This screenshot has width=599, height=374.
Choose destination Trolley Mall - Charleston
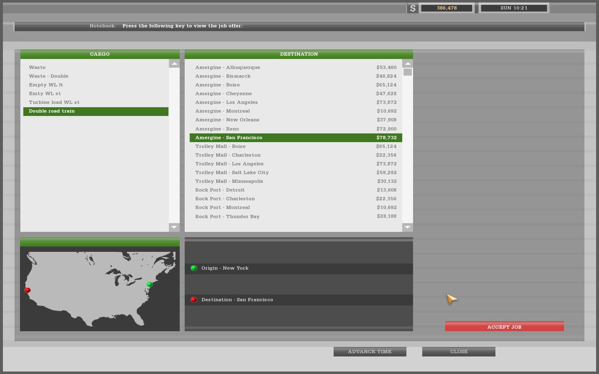[x=296, y=155]
